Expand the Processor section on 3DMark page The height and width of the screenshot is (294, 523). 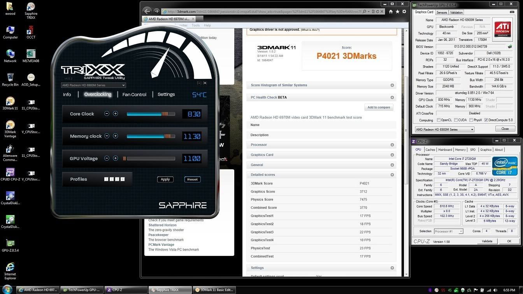(392, 145)
